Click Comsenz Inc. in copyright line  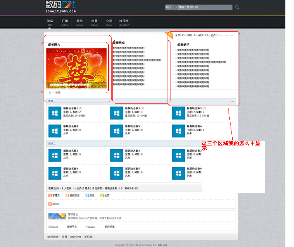(x=149, y=245)
